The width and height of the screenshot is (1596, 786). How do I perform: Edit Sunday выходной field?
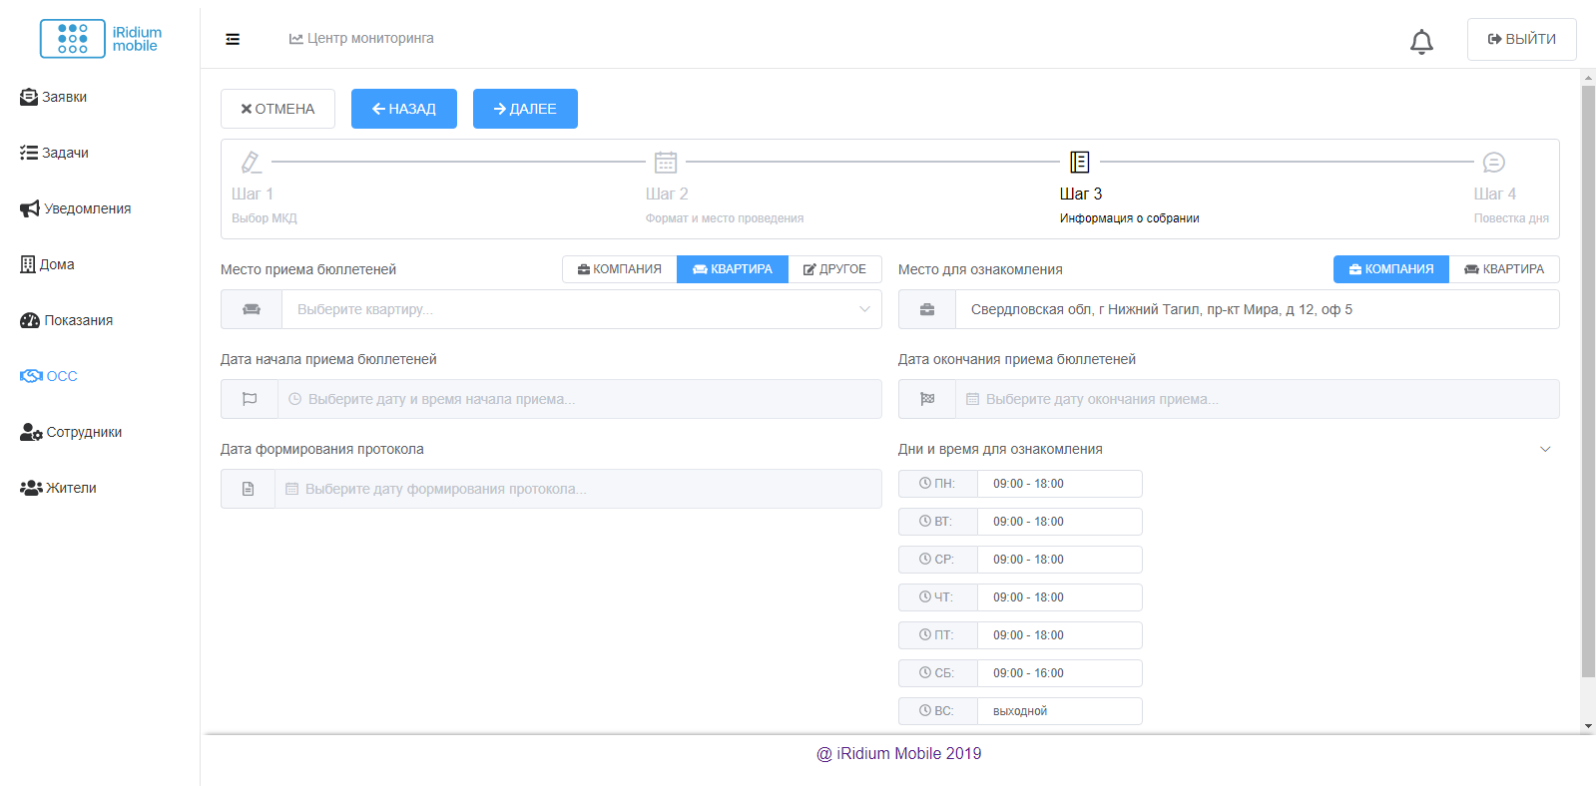[1060, 711]
